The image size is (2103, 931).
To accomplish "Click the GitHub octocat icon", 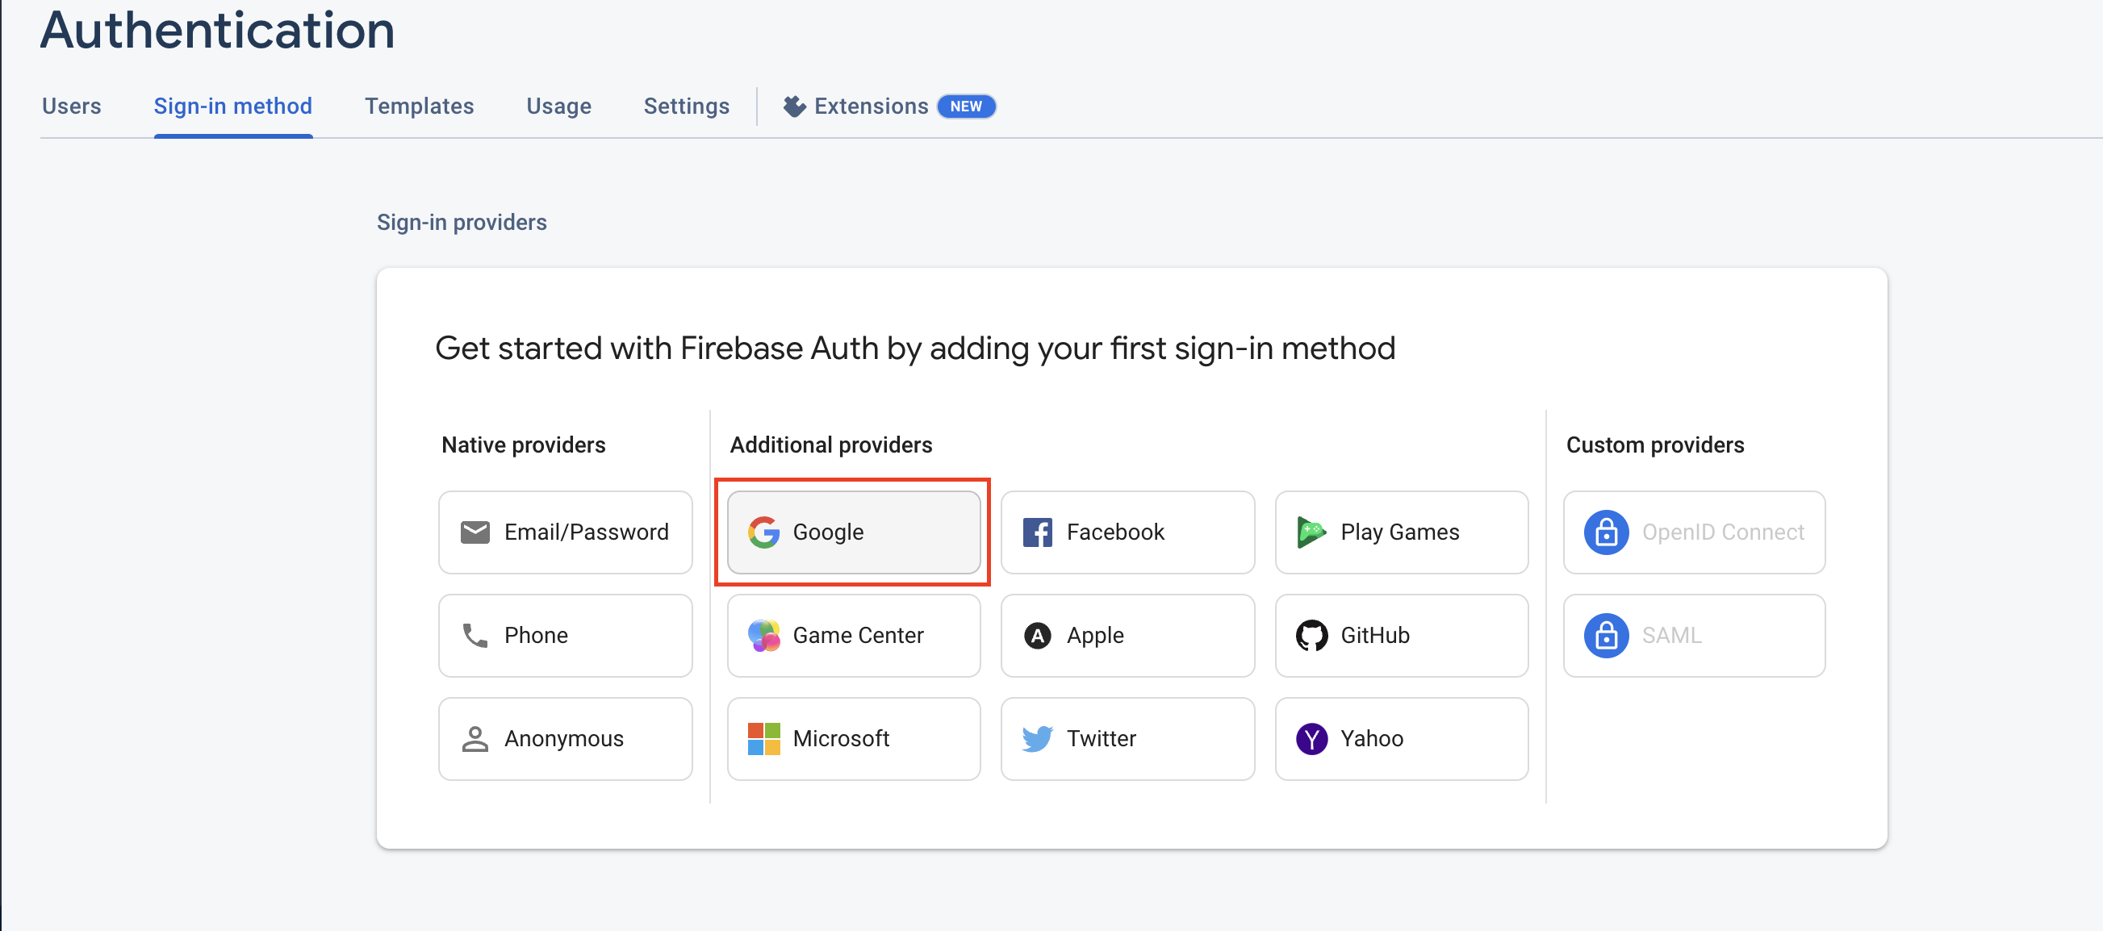I will (x=1311, y=635).
